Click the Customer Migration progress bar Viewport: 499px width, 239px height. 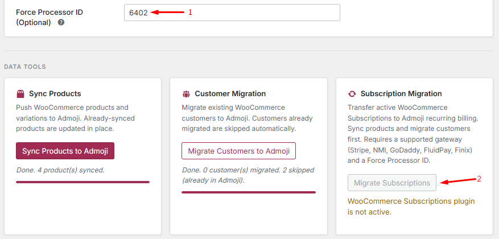tap(249, 192)
